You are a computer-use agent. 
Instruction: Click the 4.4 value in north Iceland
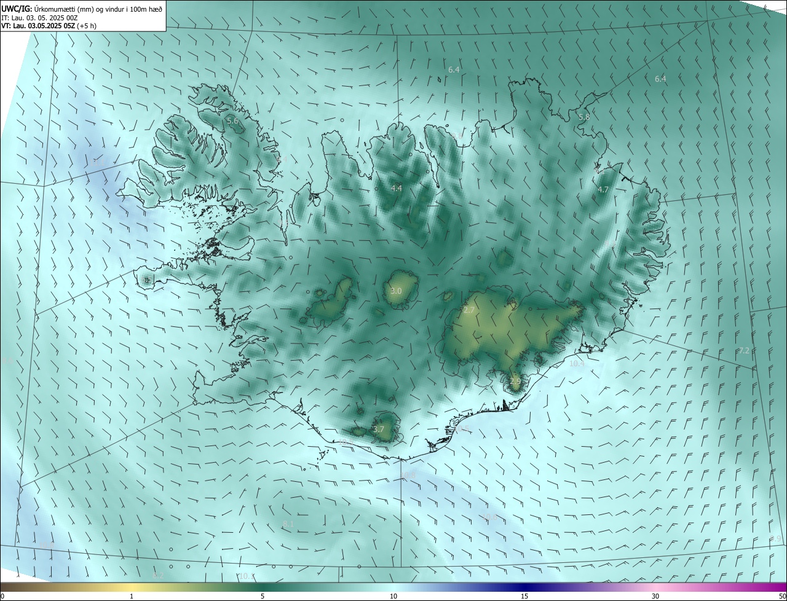tap(397, 188)
